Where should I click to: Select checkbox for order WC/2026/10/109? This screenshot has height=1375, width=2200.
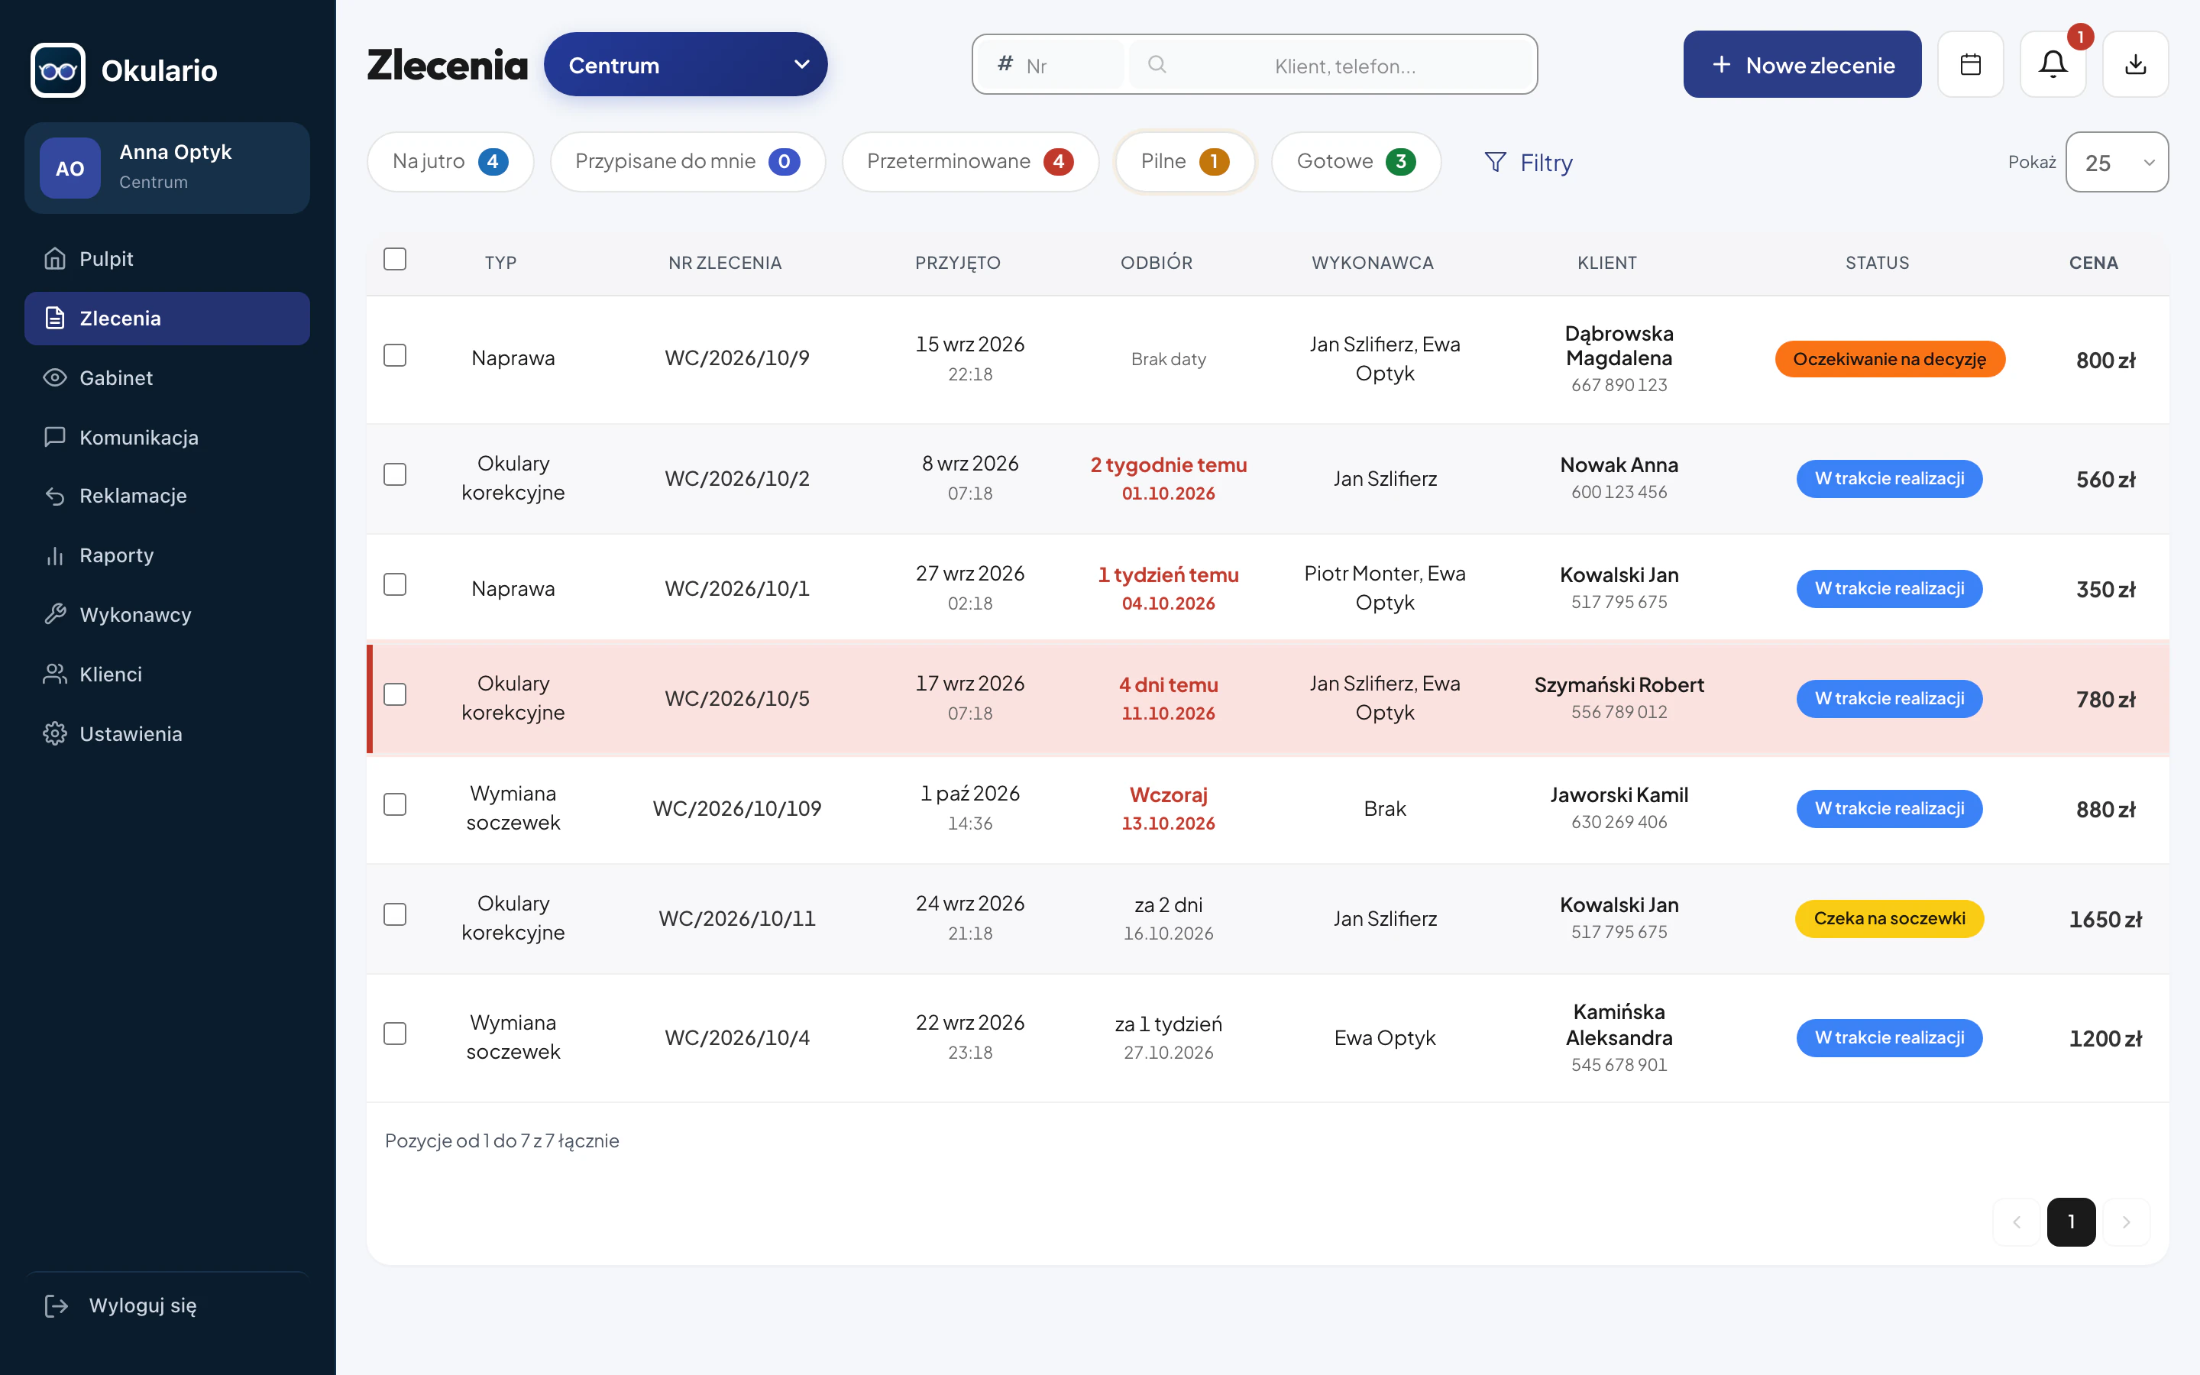(394, 805)
